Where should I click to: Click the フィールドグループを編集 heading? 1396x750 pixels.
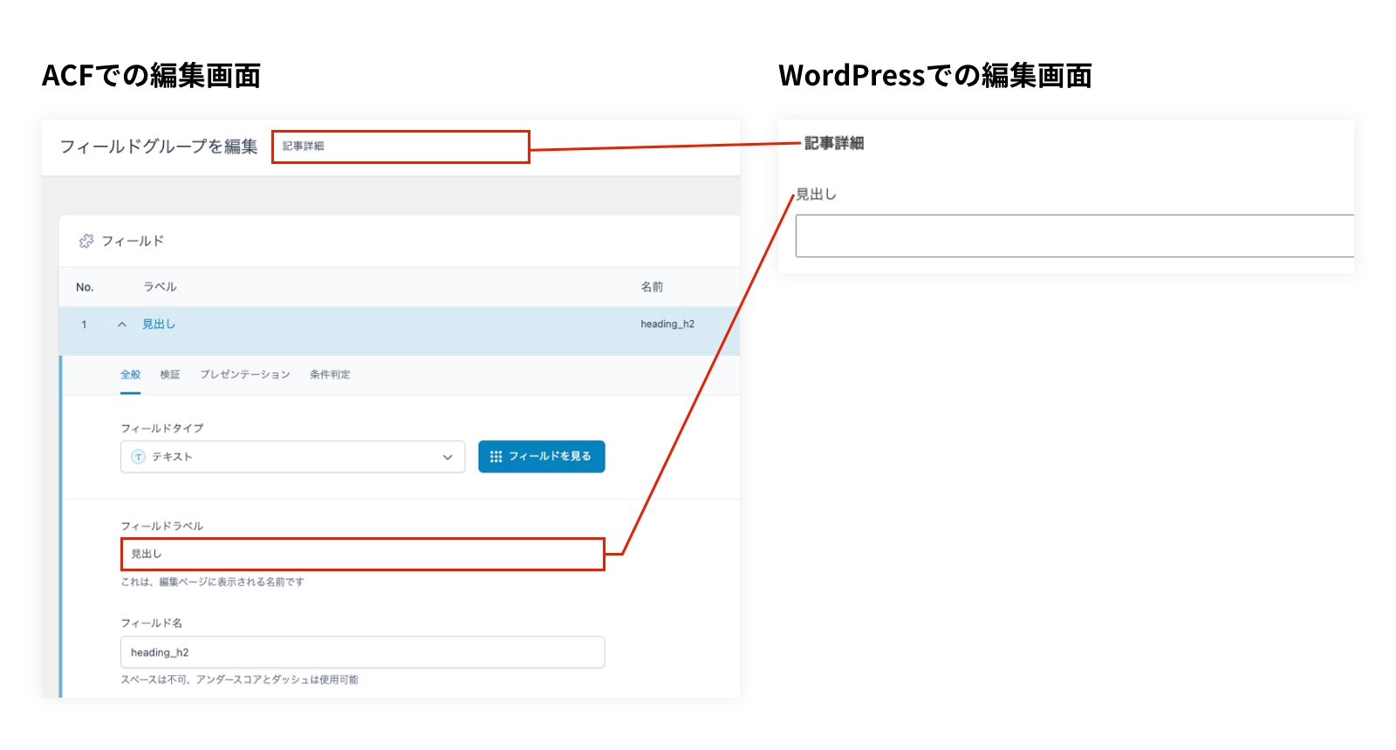[159, 147]
